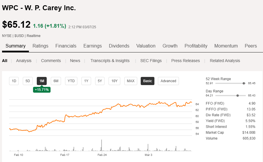Go to the Valuation tab

[146, 46]
